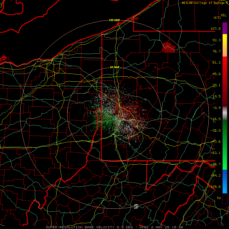
Task: Click the -63.1 legend value
Action: 216,153
